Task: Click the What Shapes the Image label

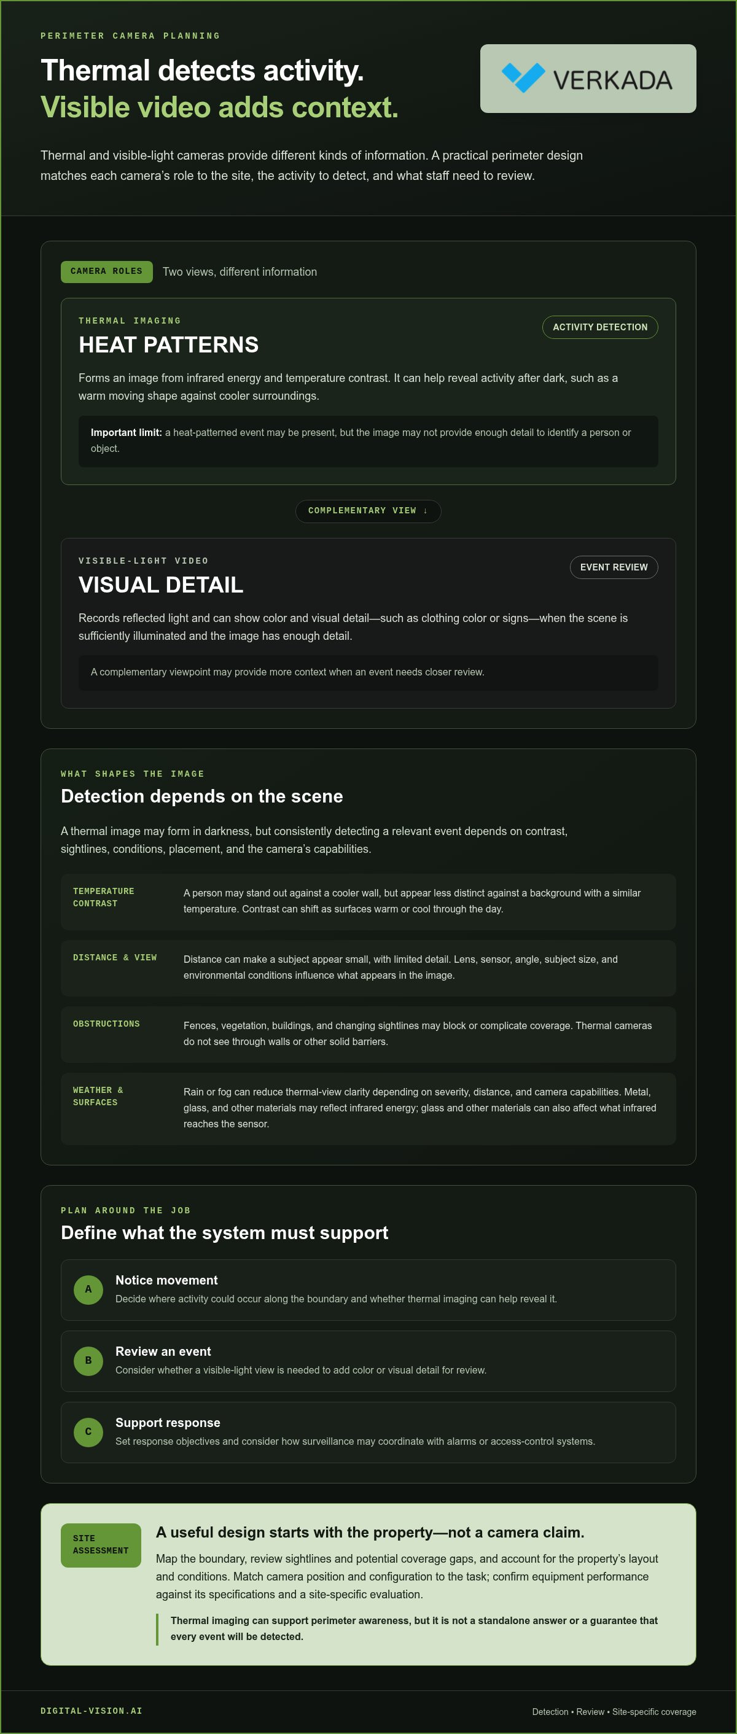Action: tap(133, 774)
